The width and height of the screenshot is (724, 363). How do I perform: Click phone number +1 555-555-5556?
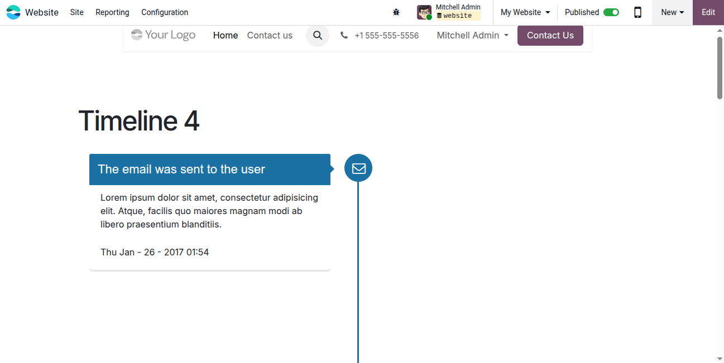tap(386, 35)
